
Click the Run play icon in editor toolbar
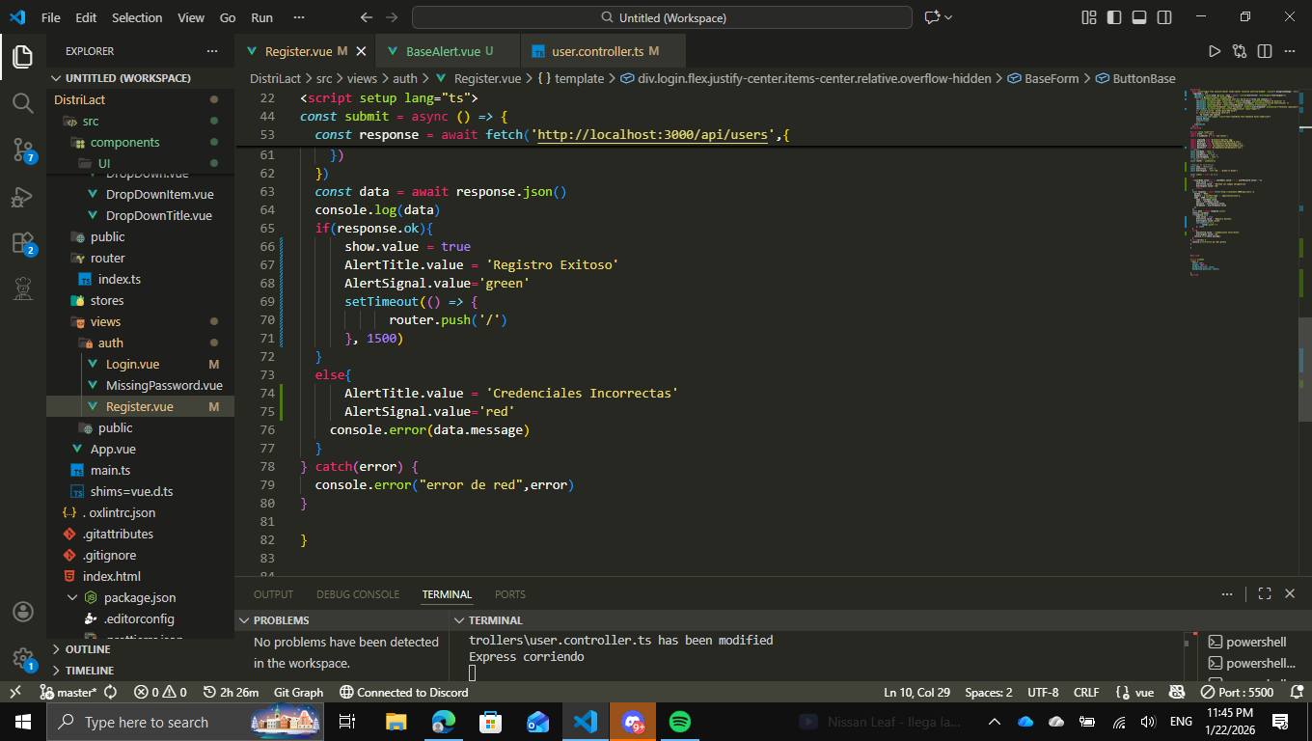click(x=1215, y=51)
